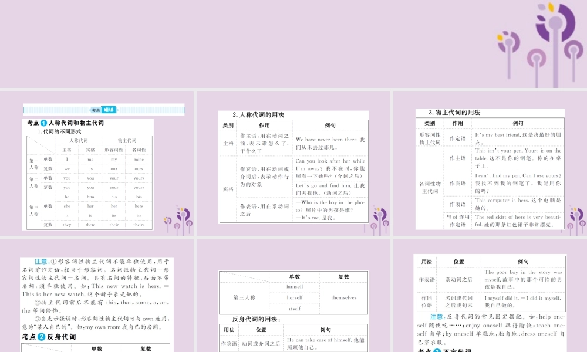The image size is (587, 352).
Task: Open the slide titled 人称代词和物主代词
Action: point(97,164)
